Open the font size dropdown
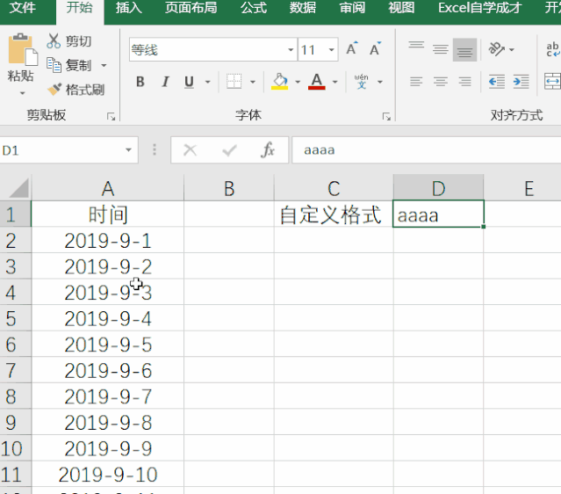Screen dimensions: 561x494 331,49
